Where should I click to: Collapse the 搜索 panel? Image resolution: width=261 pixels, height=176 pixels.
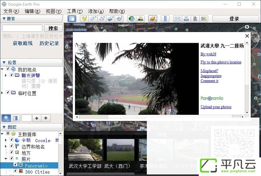coord(4,19)
